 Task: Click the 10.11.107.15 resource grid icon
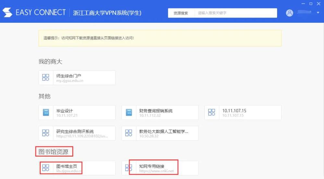click(212, 113)
